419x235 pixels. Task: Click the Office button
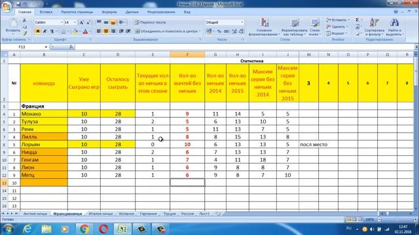7,7
